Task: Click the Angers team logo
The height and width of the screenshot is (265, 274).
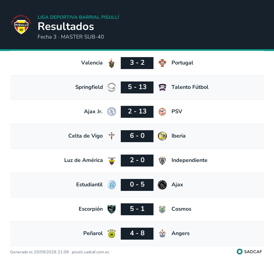Action: pyautogui.click(x=162, y=233)
